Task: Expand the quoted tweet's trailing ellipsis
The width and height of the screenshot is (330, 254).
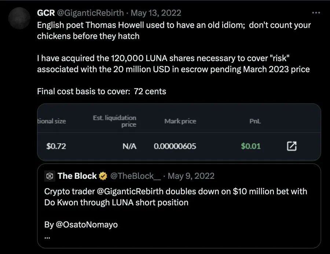Action: 47,236
